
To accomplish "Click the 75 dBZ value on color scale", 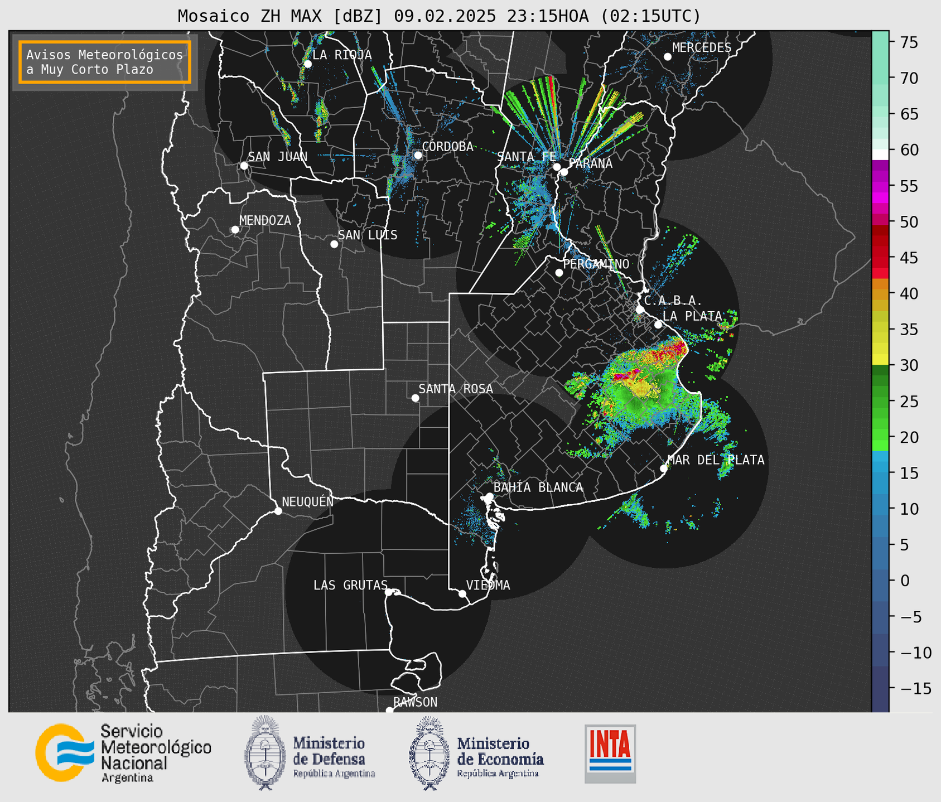I will [x=909, y=42].
